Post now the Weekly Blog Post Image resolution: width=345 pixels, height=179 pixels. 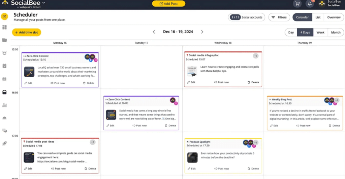tap(303, 126)
